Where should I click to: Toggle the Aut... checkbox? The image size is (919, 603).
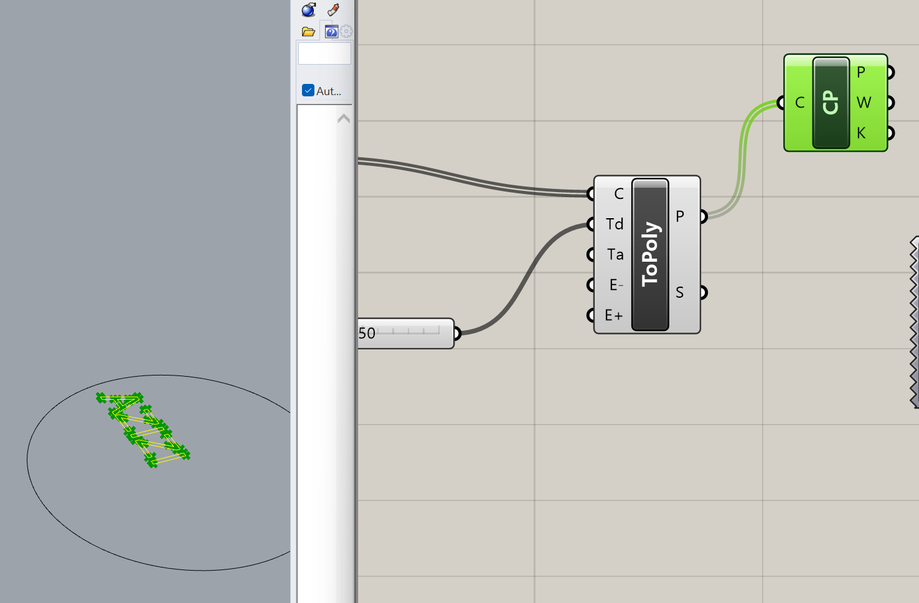tap(308, 91)
